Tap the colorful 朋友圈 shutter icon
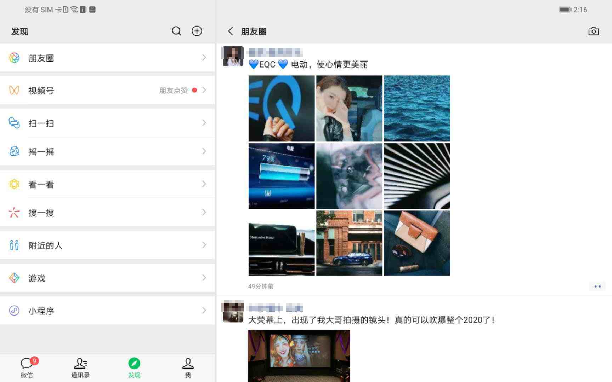This screenshot has height=382, width=612. [14, 58]
